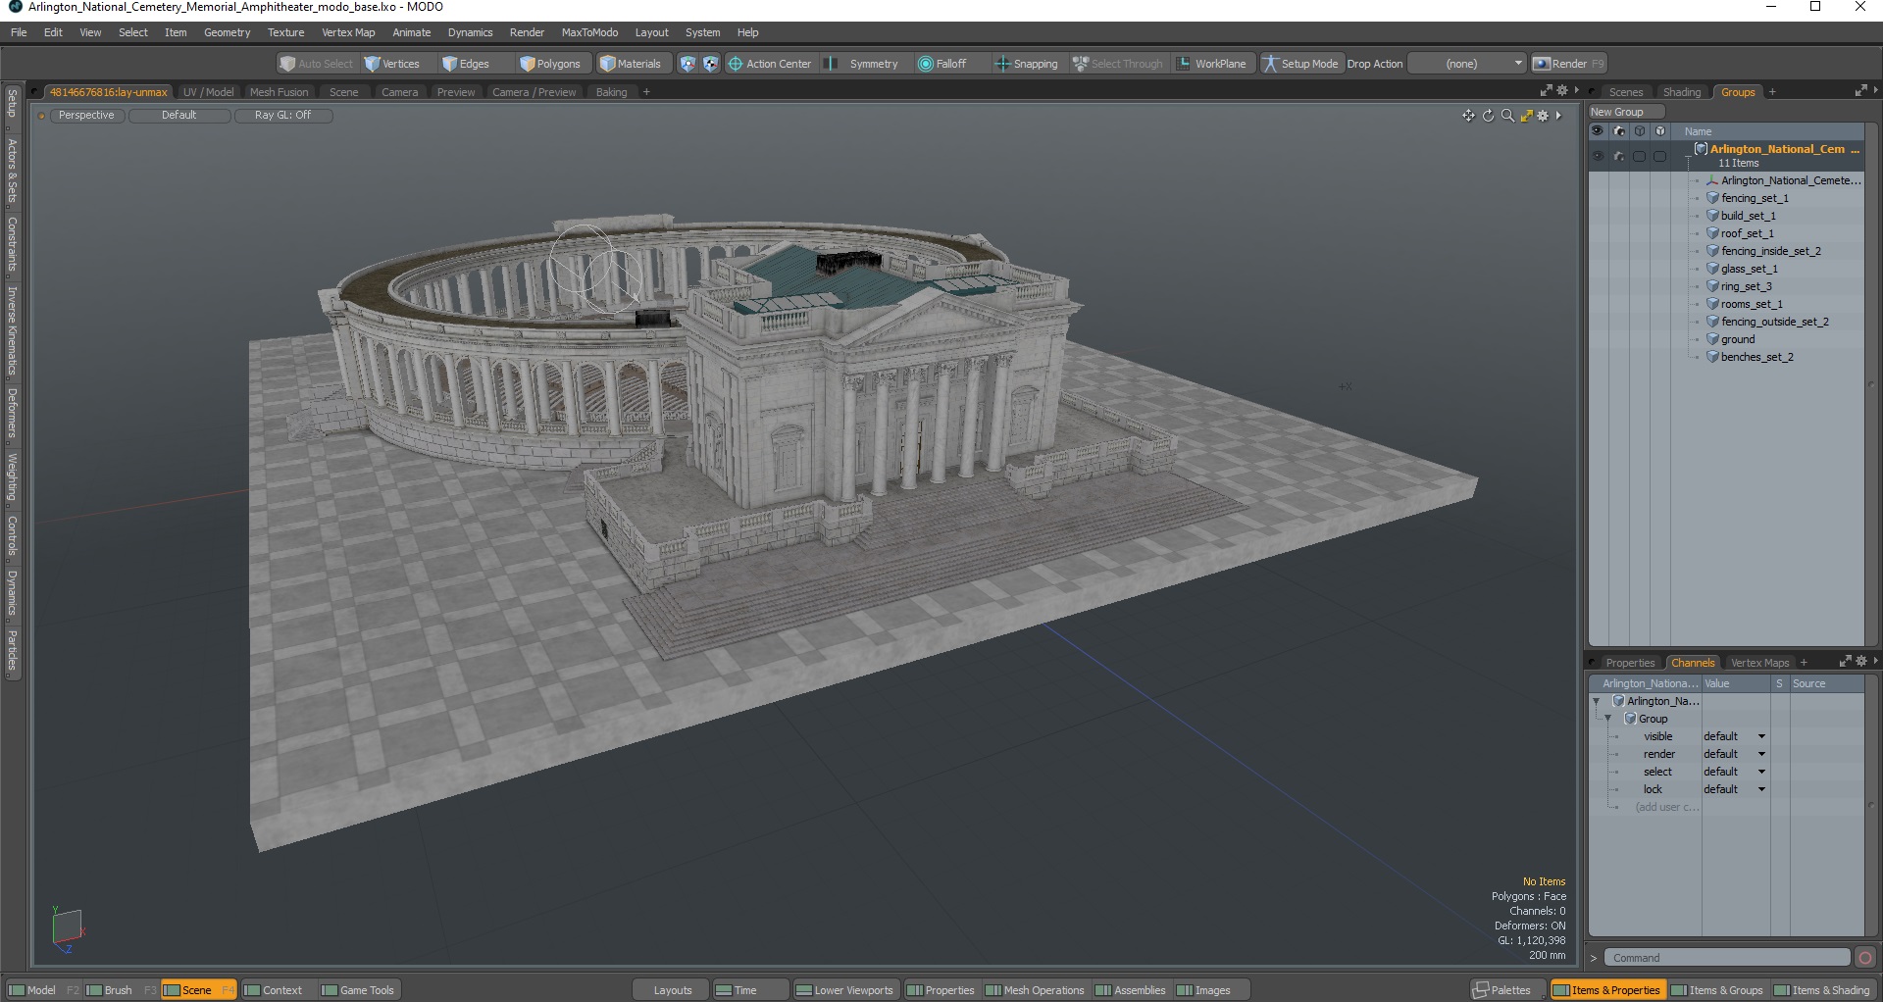Switch to Edges selection mode
The width and height of the screenshot is (1883, 1002).
coord(466,64)
